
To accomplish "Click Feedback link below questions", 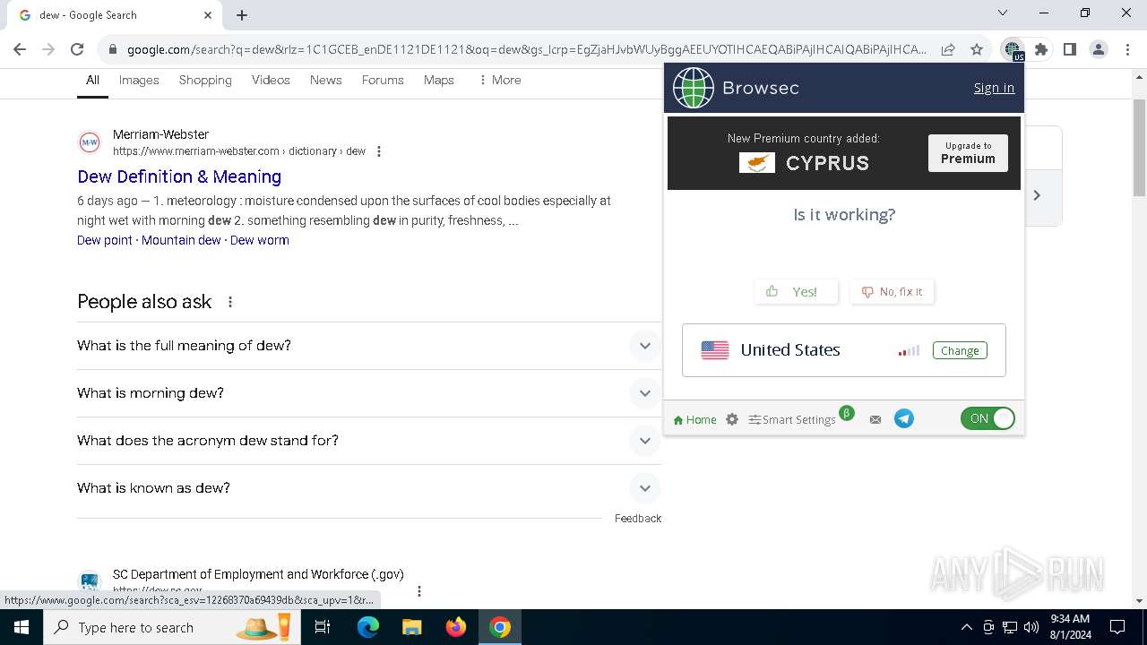I will pos(638,519).
